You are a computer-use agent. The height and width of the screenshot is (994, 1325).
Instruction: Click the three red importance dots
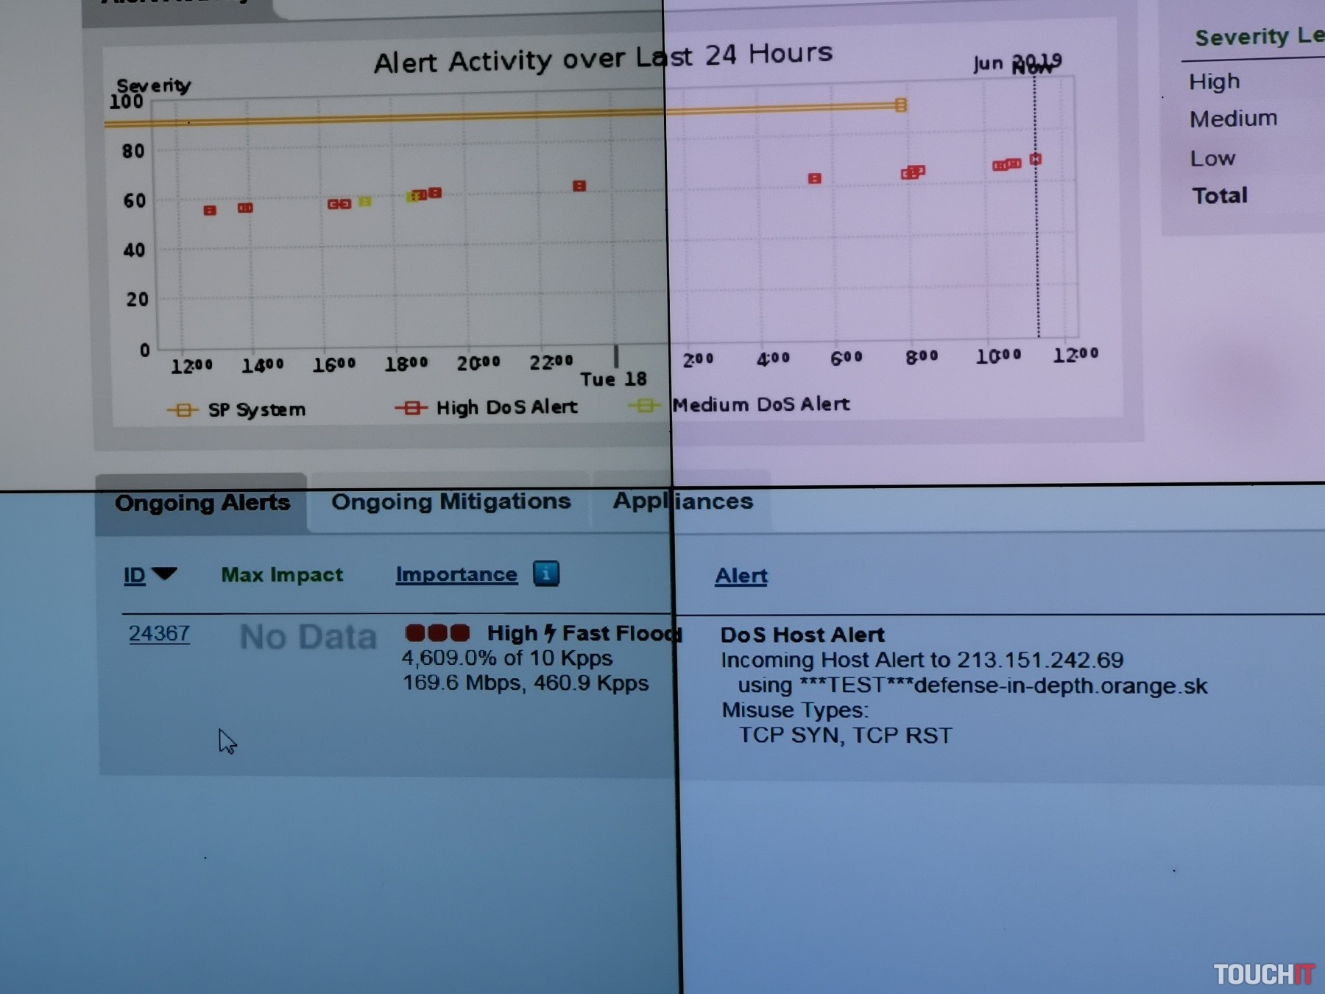[437, 633]
